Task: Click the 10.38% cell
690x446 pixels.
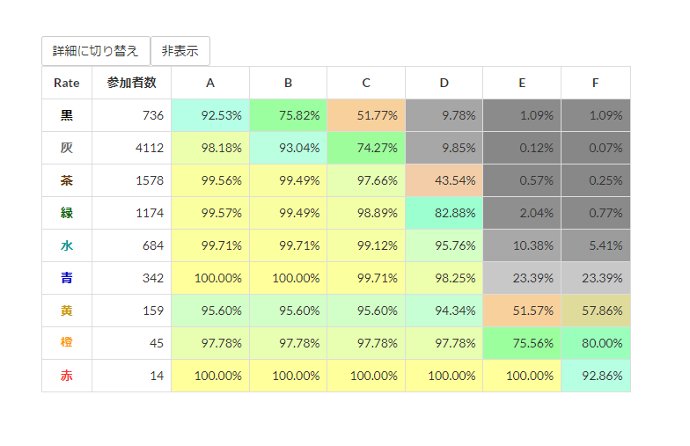Action: (x=522, y=245)
